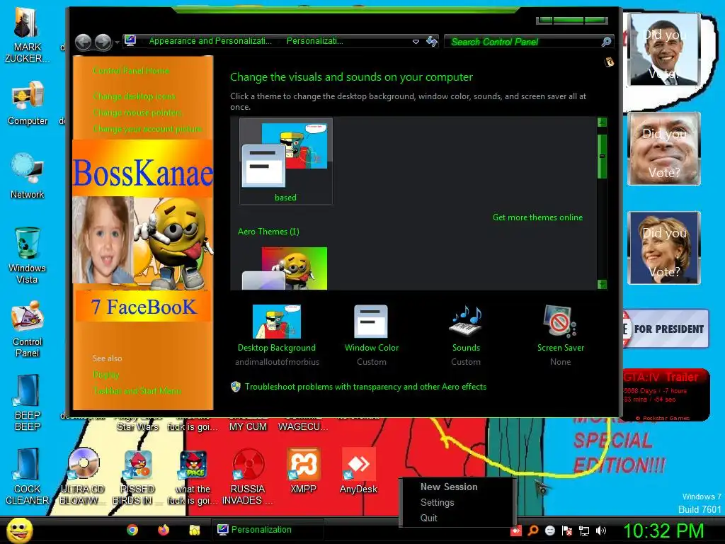Open the smiley Start button
The height and width of the screenshot is (544, 725).
click(19, 531)
